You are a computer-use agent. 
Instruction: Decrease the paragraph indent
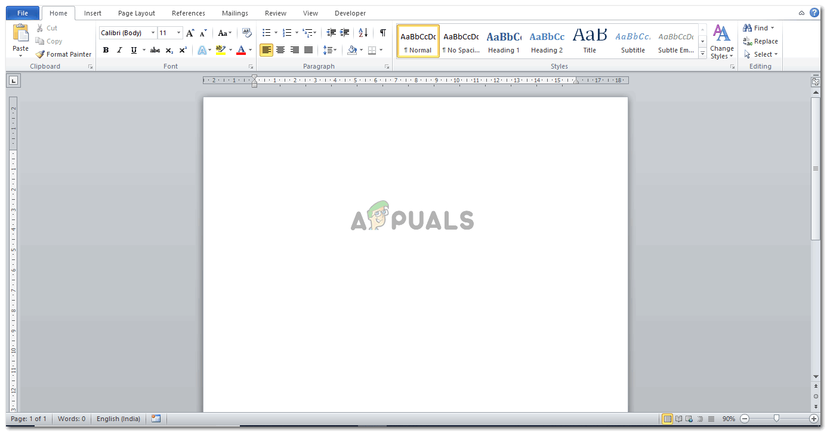coord(331,33)
